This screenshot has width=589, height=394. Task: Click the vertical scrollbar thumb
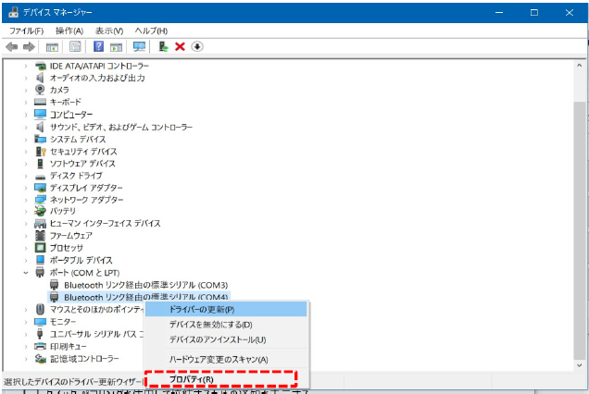click(x=579, y=229)
